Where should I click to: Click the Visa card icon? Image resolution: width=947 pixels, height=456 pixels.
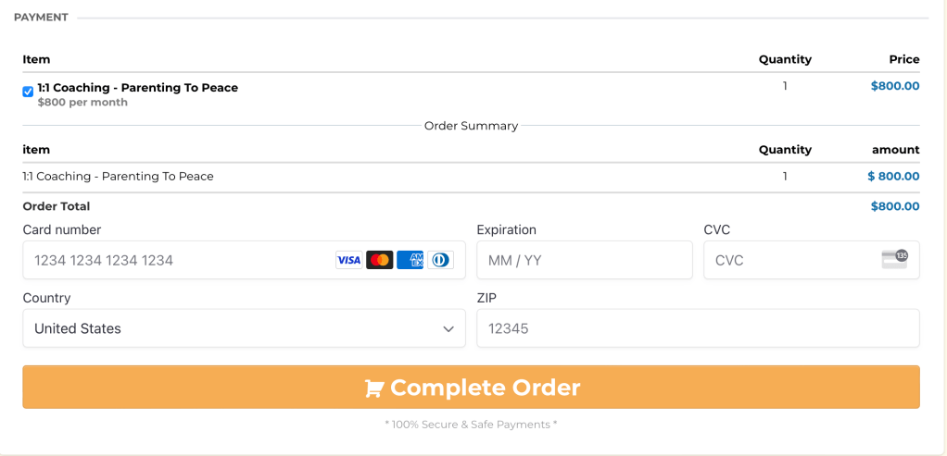pyautogui.click(x=348, y=260)
